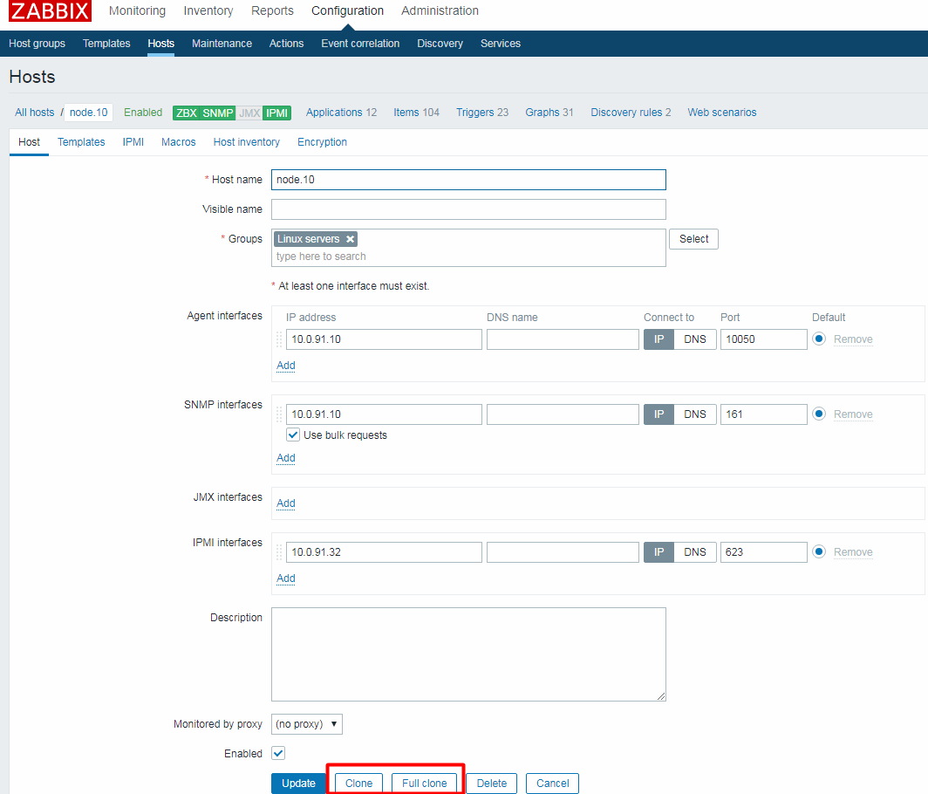The height and width of the screenshot is (794, 928).
Task: Set Agent interface connect to DNS
Action: pos(695,339)
